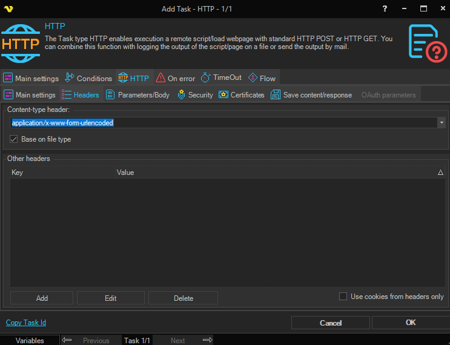
Task: Click the Delete header button
Action: coord(183,298)
